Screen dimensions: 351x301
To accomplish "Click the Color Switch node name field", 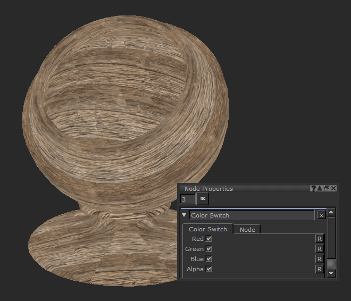I will pyautogui.click(x=252, y=215).
